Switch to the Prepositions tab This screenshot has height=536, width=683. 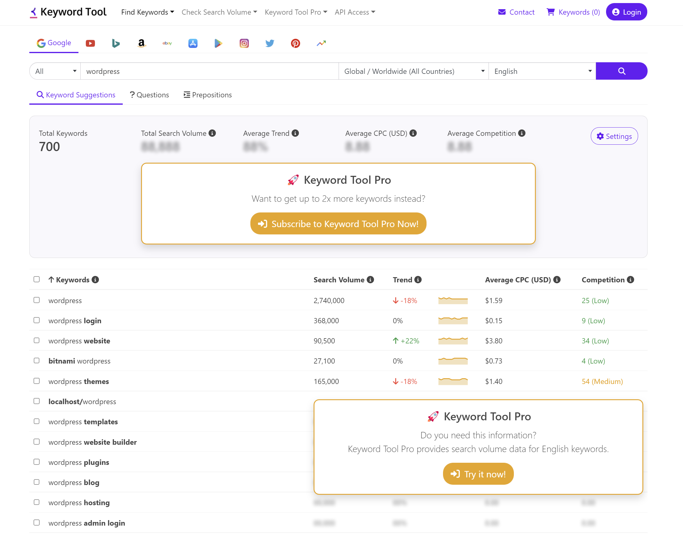(x=208, y=95)
